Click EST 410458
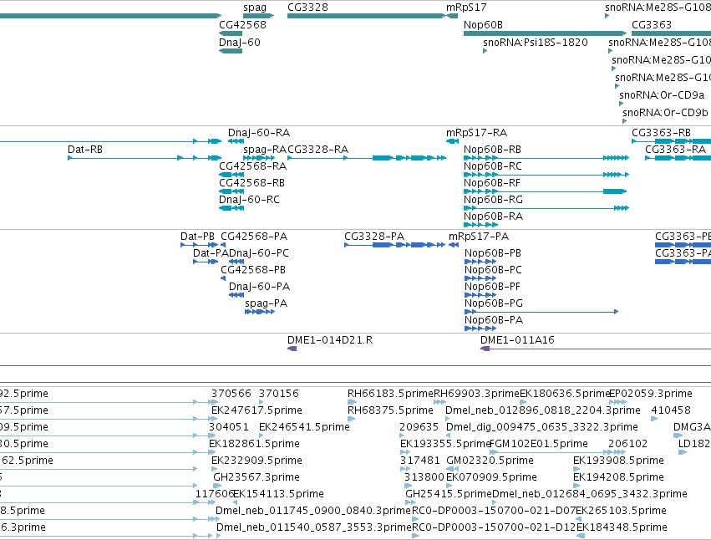Viewport: 711px width, 540px height. 671,410
